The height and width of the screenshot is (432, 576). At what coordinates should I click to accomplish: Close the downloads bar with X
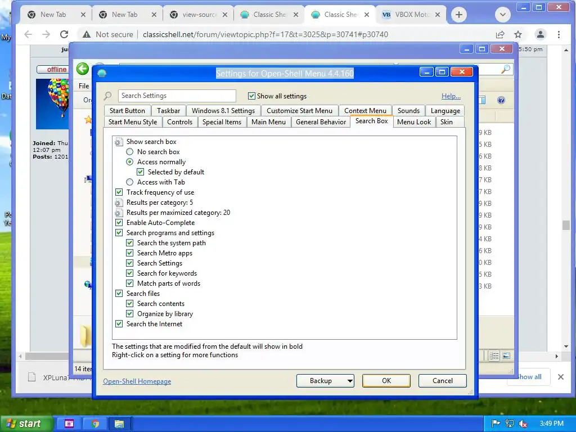[561, 376]
